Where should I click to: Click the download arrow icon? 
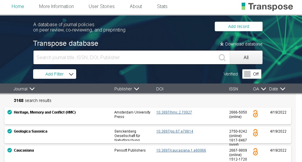pos(222,44)
